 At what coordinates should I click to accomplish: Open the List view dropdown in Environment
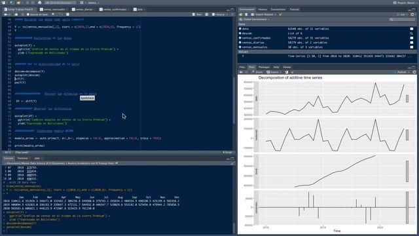pyautogui.click(x=402, y=14)
